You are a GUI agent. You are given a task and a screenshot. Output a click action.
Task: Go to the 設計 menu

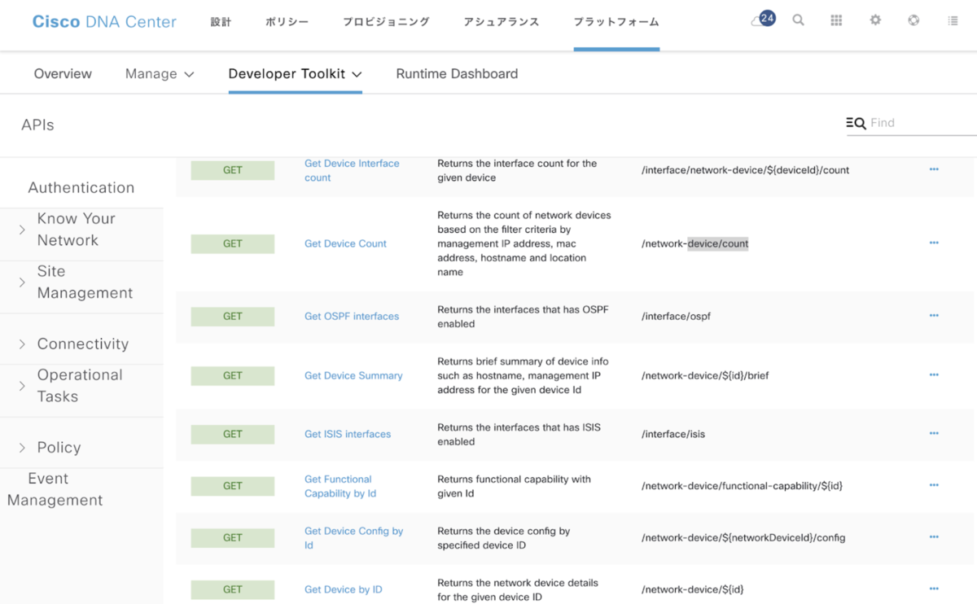[221, 22]
